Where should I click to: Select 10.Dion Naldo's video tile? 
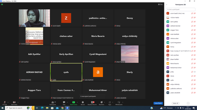click(34, 36)
